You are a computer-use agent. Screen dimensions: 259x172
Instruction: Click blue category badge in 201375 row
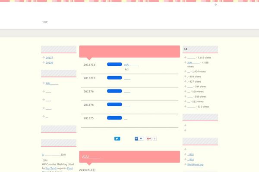tap(114, 118)
